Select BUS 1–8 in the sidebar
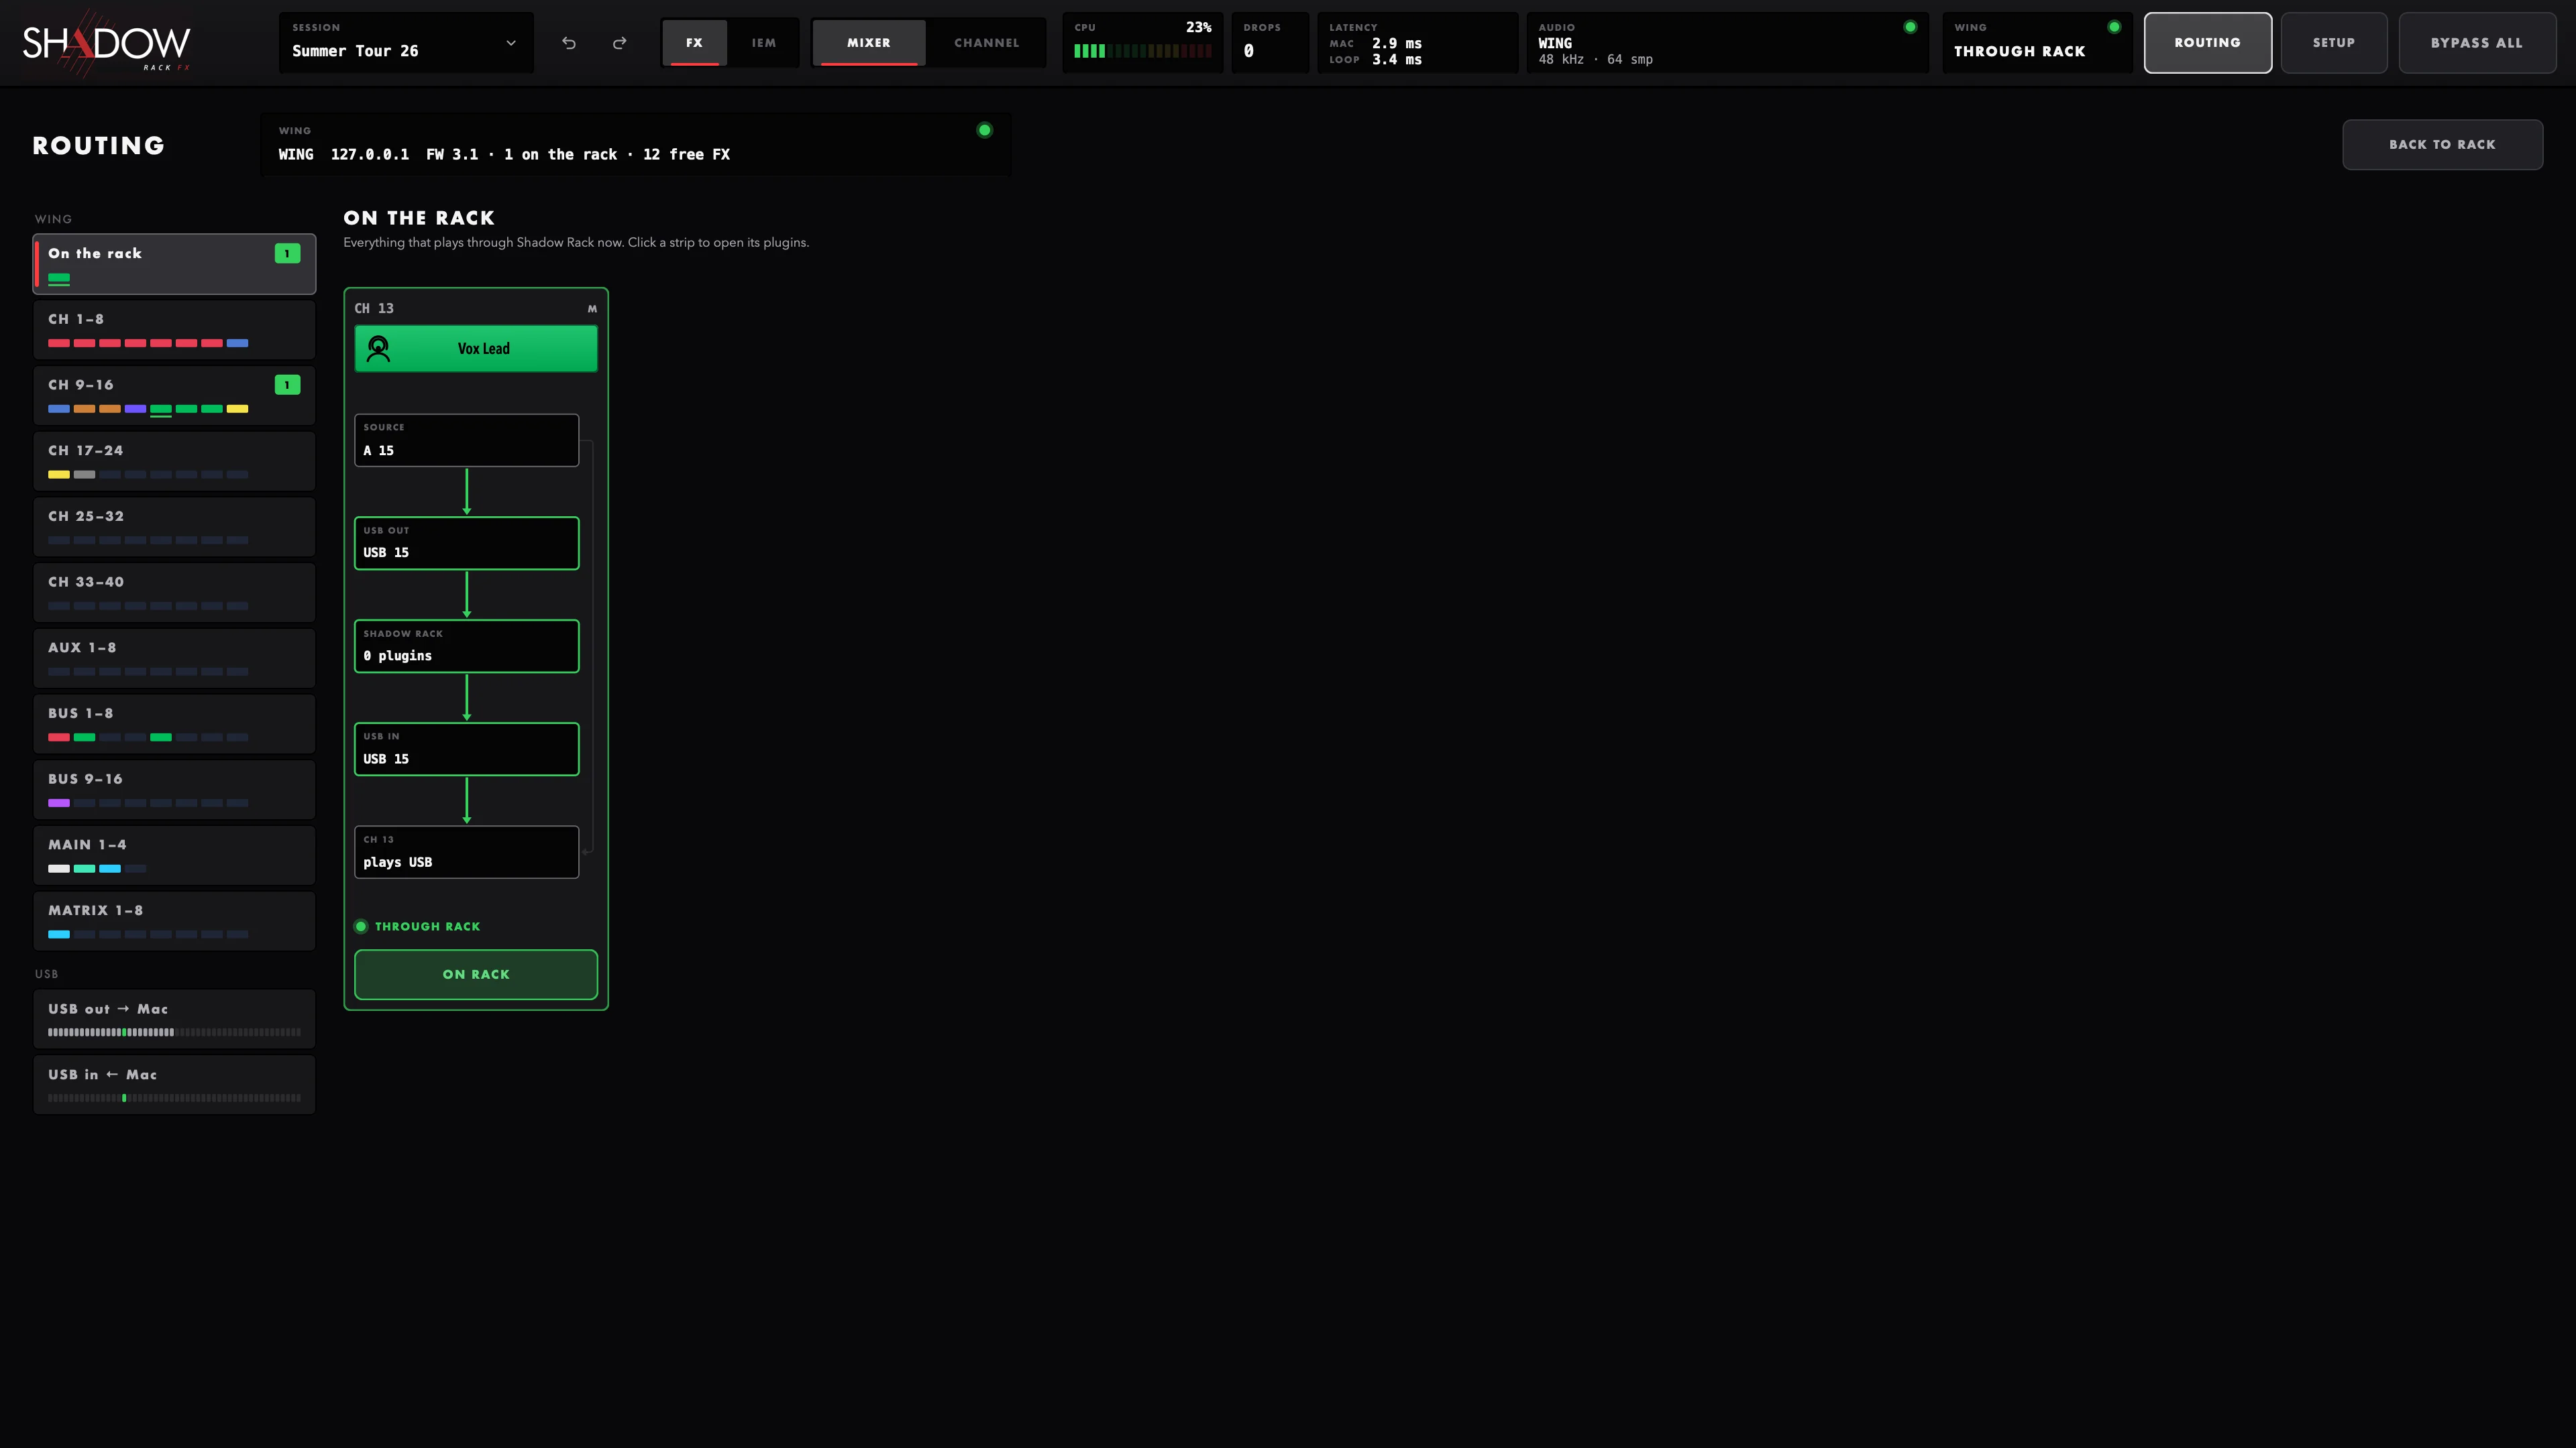This screenshot has height=1448, width=2576. pos(174,725)
